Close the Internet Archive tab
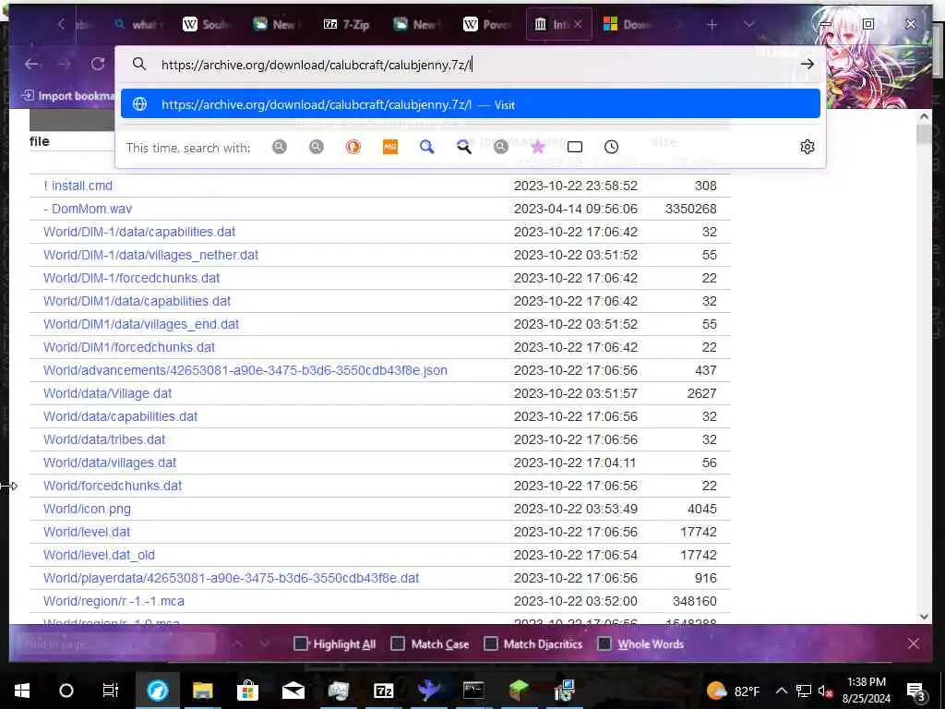Image resolution: width=945 pixels, height=709 pixels. click(578, 24)
